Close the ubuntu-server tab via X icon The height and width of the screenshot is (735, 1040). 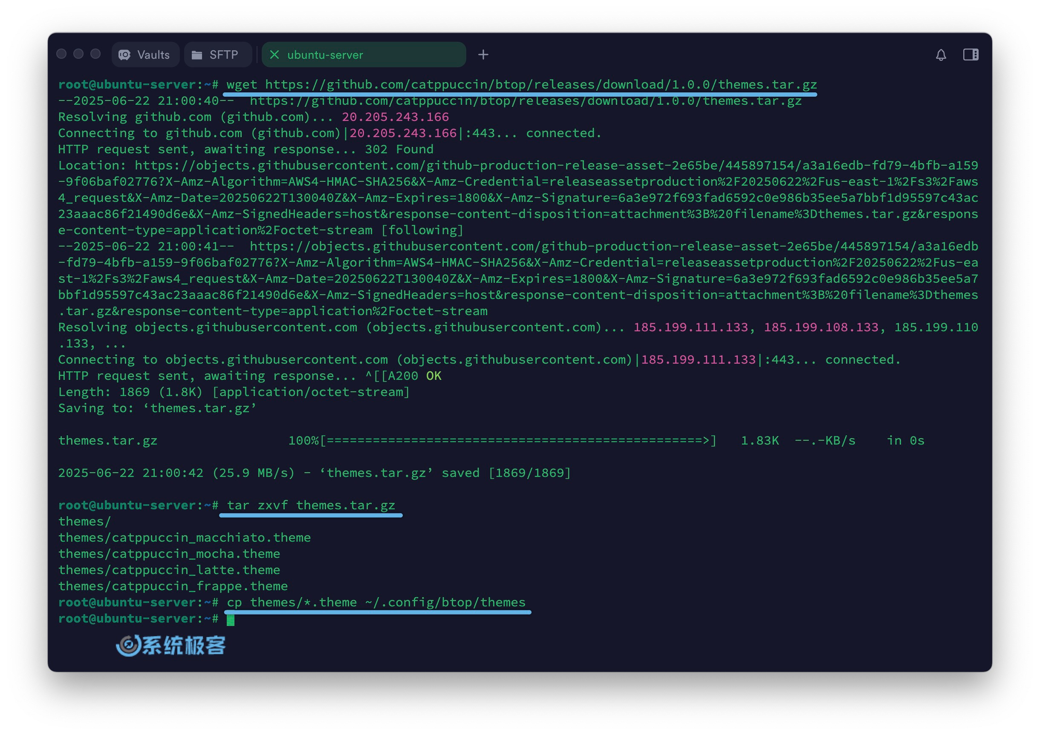coord(274,55)
